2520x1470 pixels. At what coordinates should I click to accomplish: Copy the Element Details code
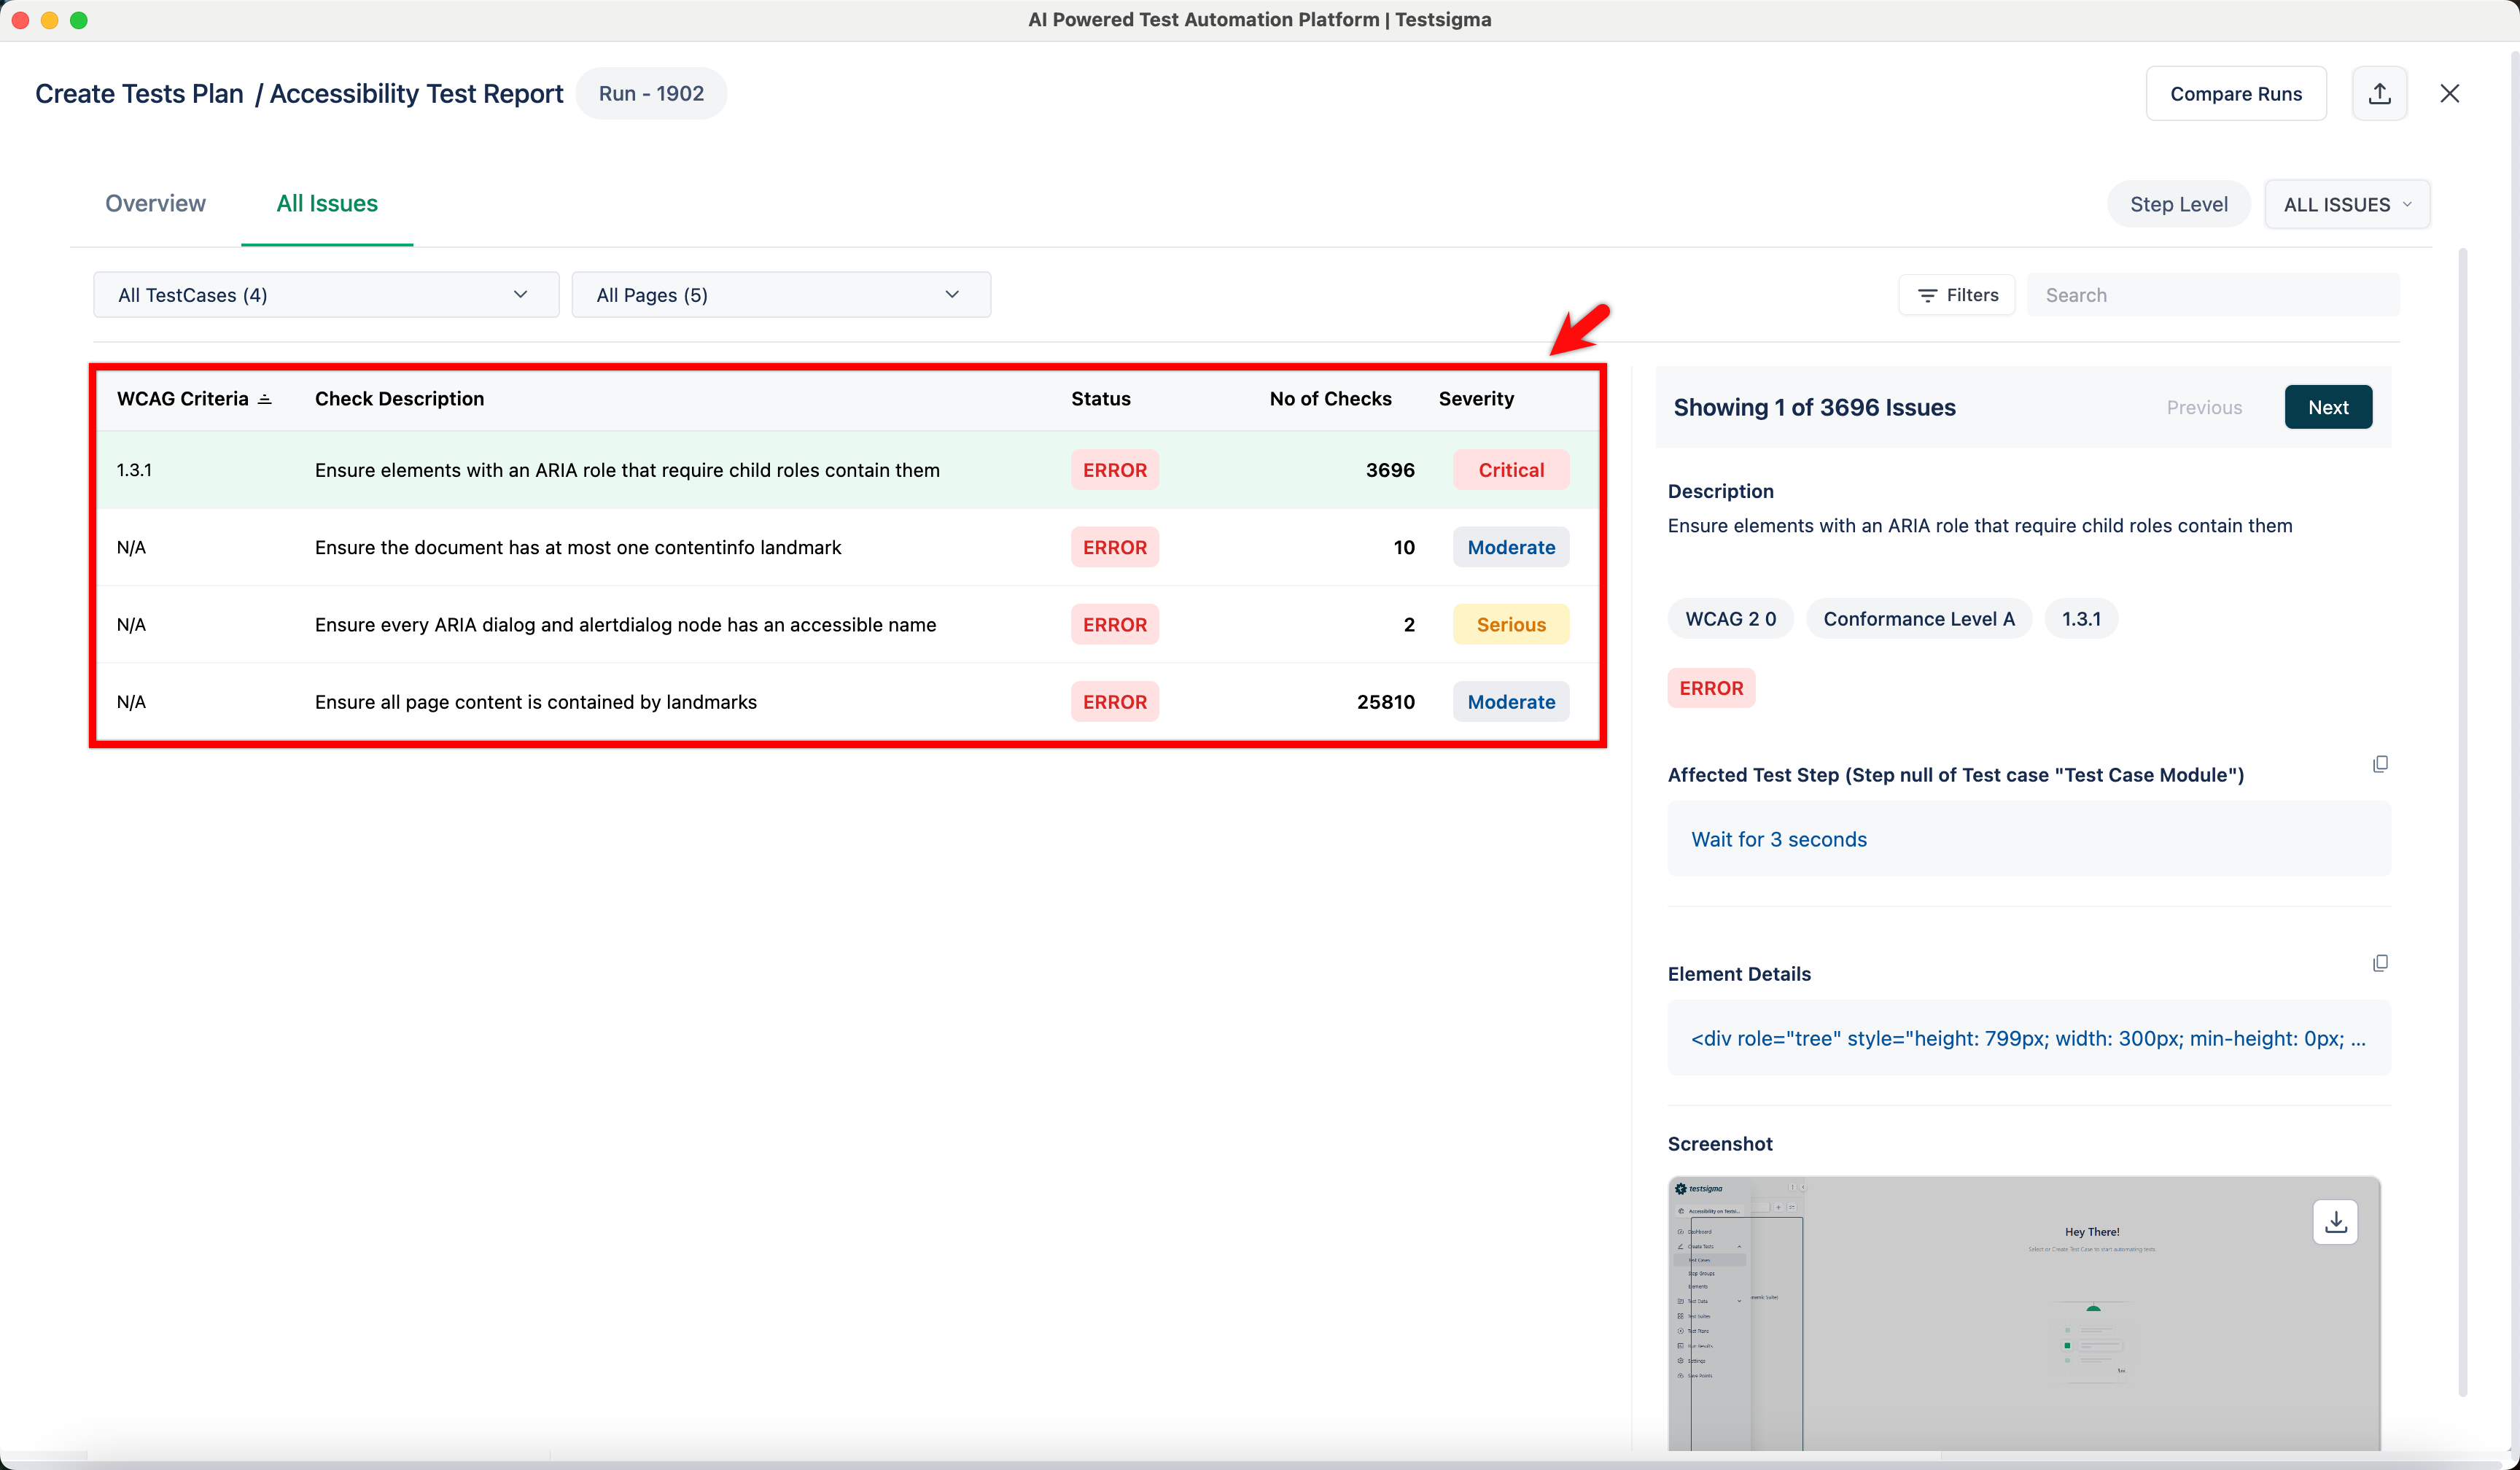pyautogui.click(x=2380, y=963)
